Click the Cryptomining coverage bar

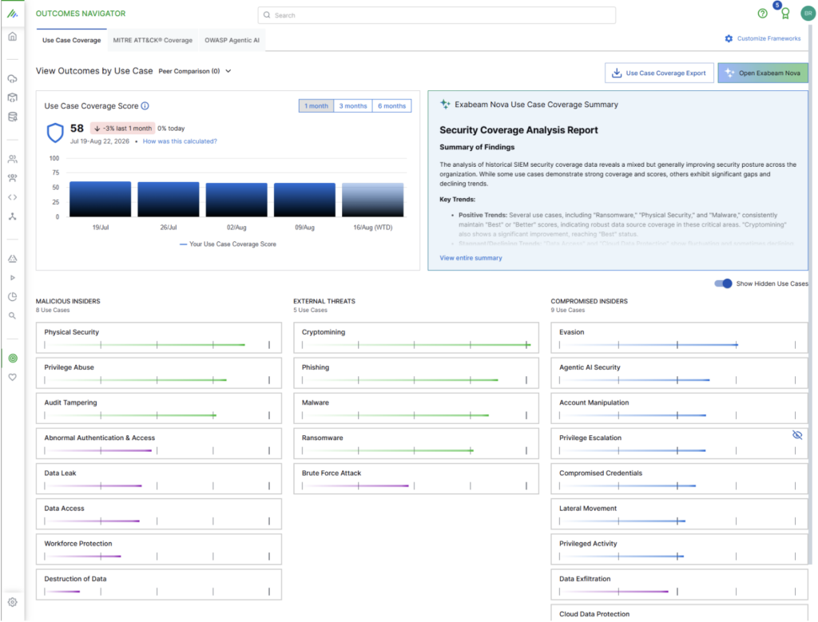(x=415, y=345)
